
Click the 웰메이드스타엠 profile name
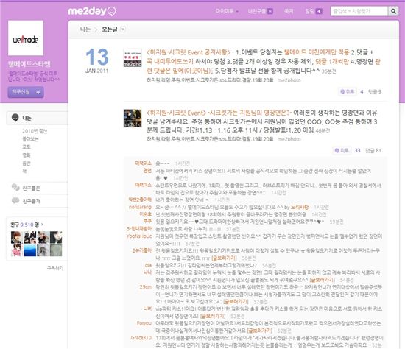(29, 64)
